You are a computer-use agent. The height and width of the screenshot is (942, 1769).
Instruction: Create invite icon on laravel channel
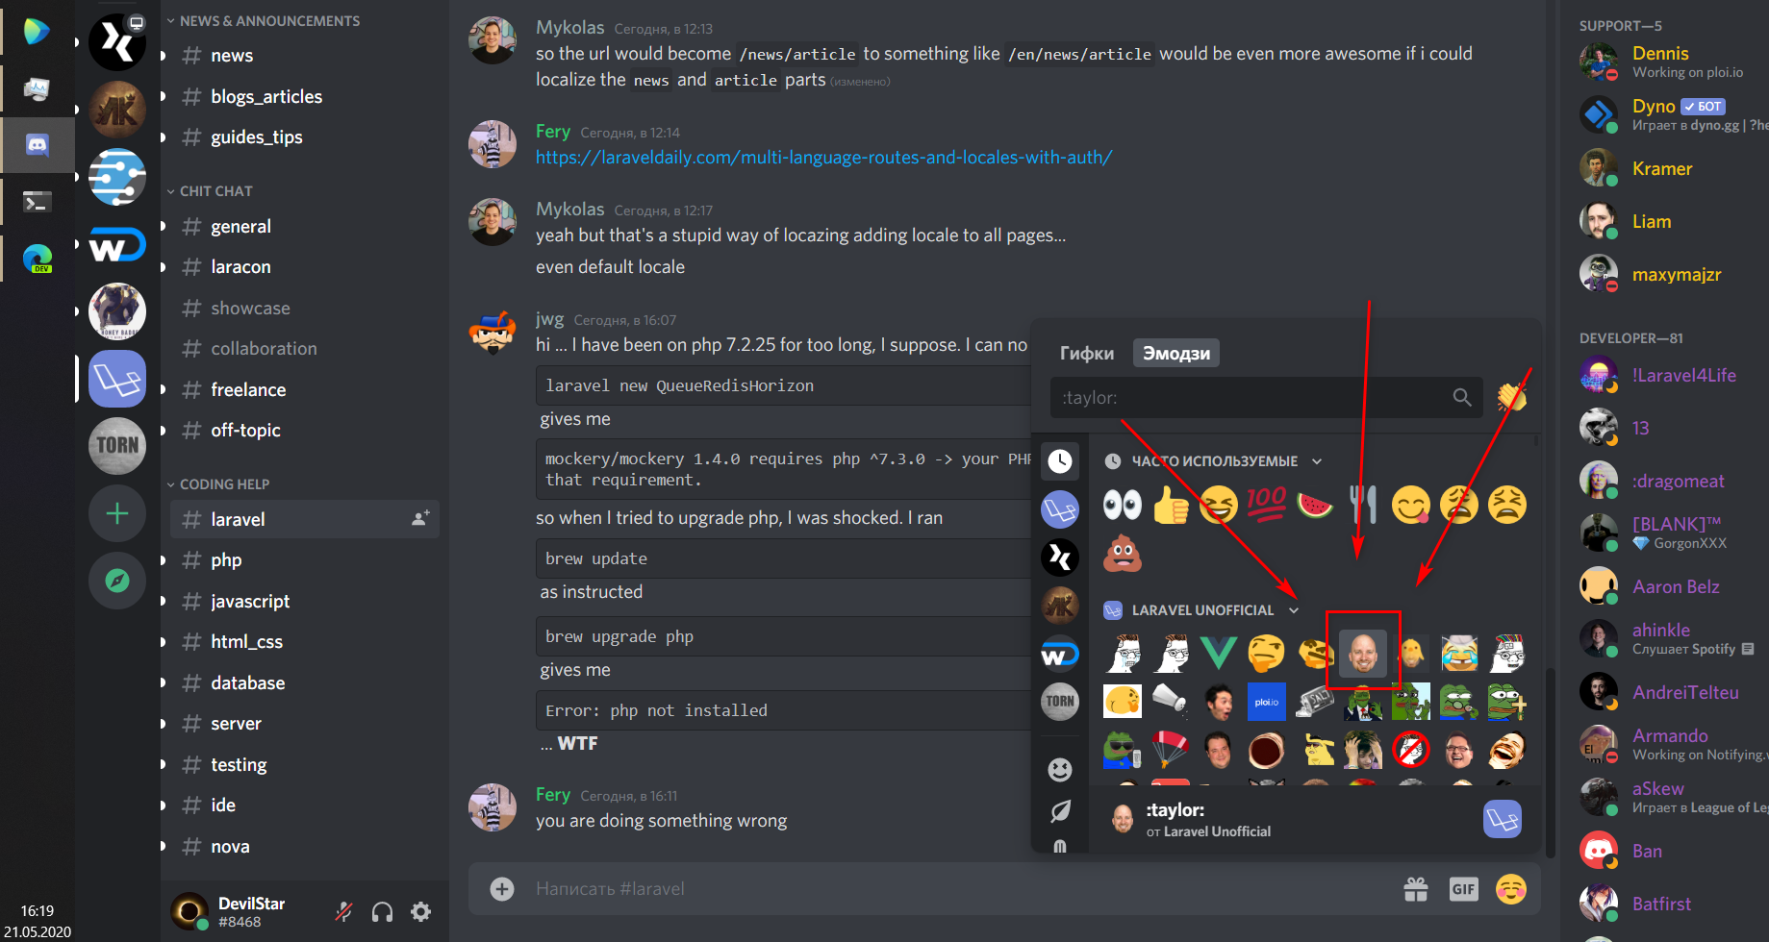420,519
